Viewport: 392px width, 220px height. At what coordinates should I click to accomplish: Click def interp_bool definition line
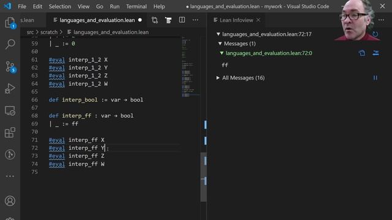(x=96, y=100)
